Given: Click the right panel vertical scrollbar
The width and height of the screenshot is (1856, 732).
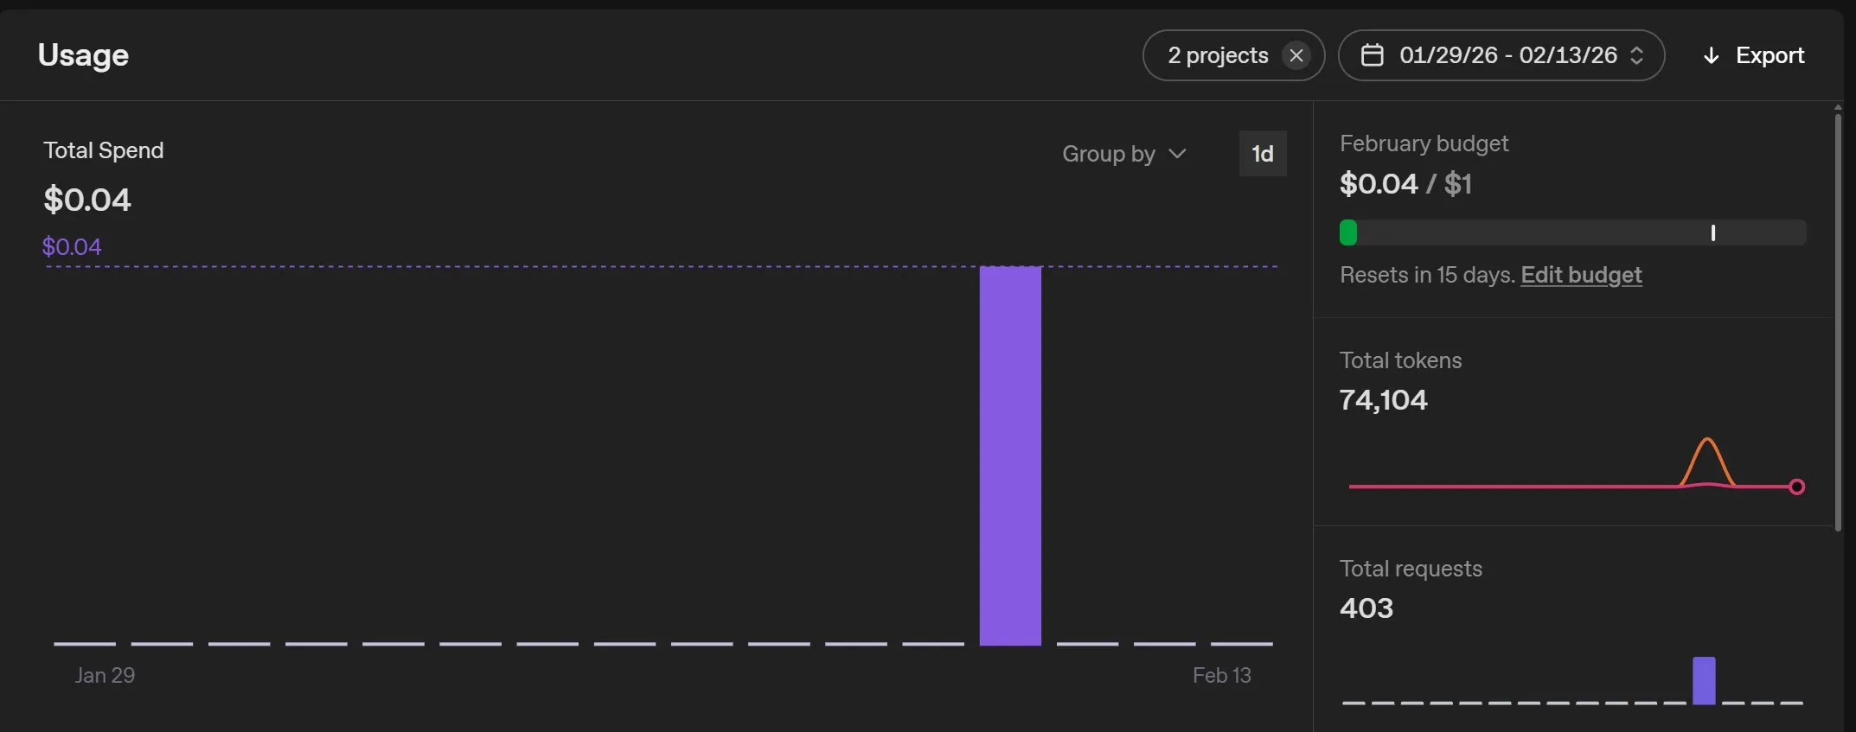Looking at the screenshot, I should coord(1838,320).
